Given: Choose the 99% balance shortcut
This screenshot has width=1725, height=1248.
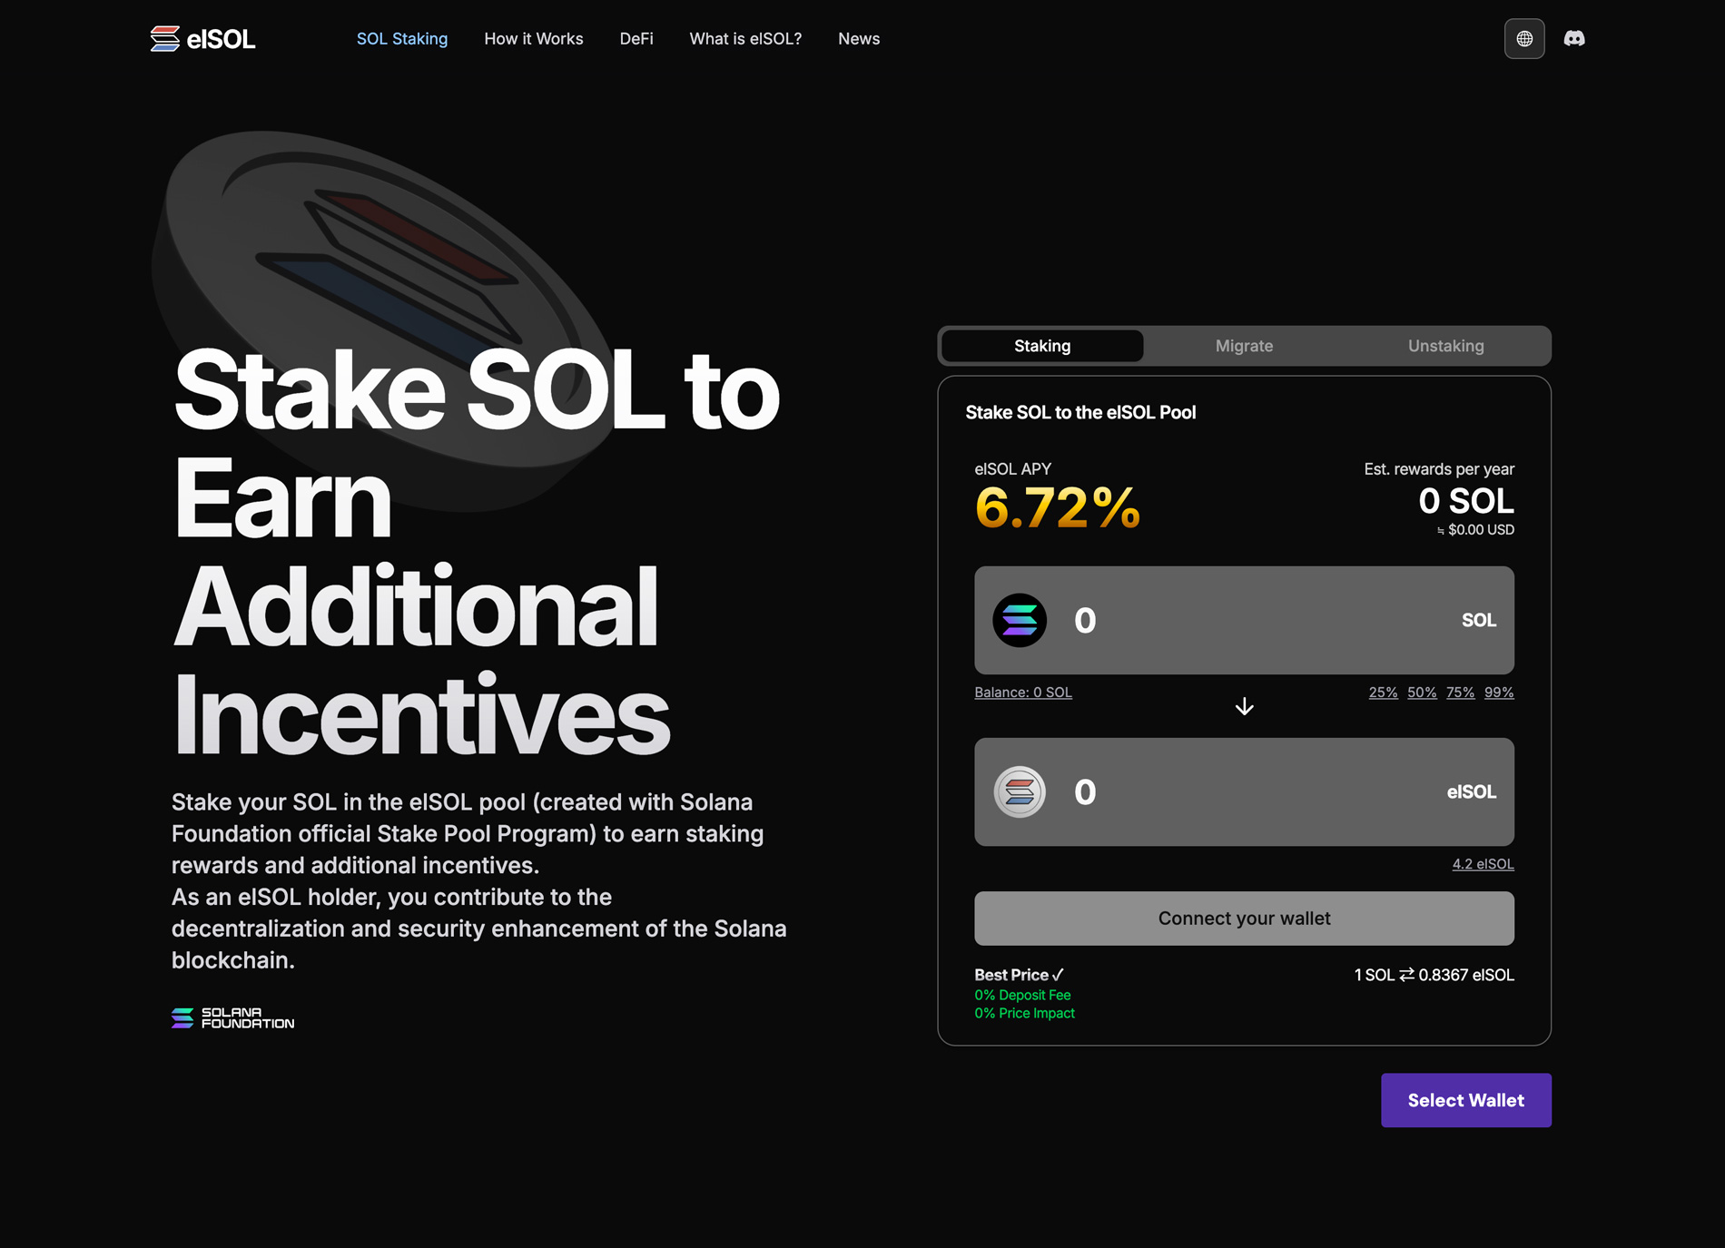Looking at the screenshot, I should [x=1498, y=693].
